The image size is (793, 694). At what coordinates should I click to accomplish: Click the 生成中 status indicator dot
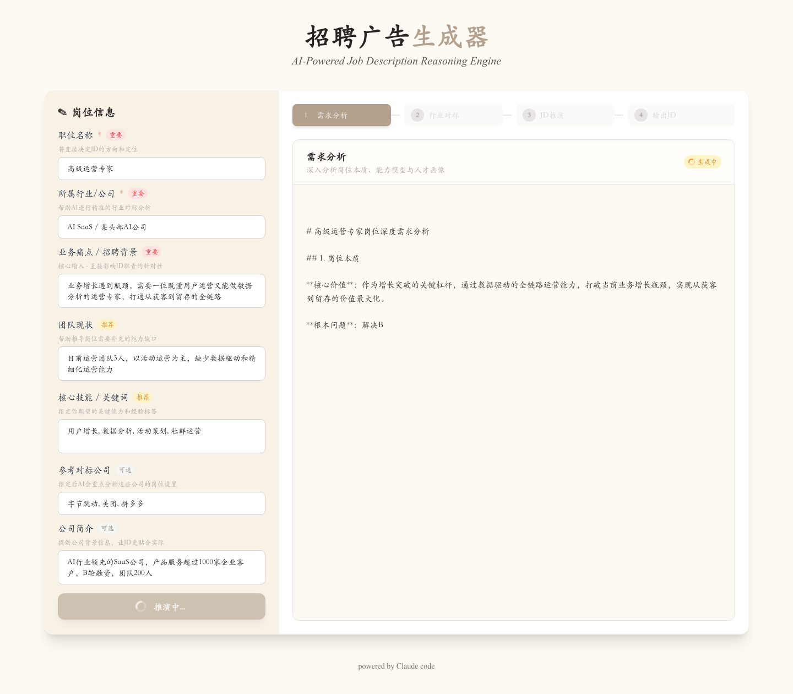(x=692, y=162)
